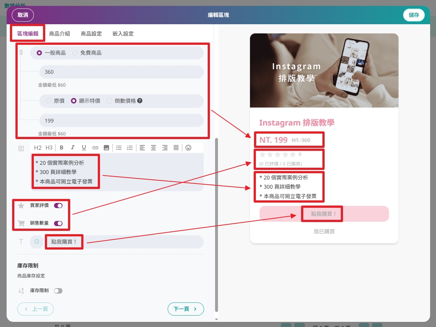This screenshot has width=436, height=327.
Task: Click the help icon beside 倒數價格
Action: pos(140,101)
